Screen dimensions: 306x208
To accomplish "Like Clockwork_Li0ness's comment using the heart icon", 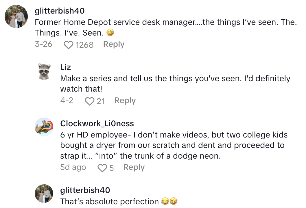I will (x=102, y=168).
